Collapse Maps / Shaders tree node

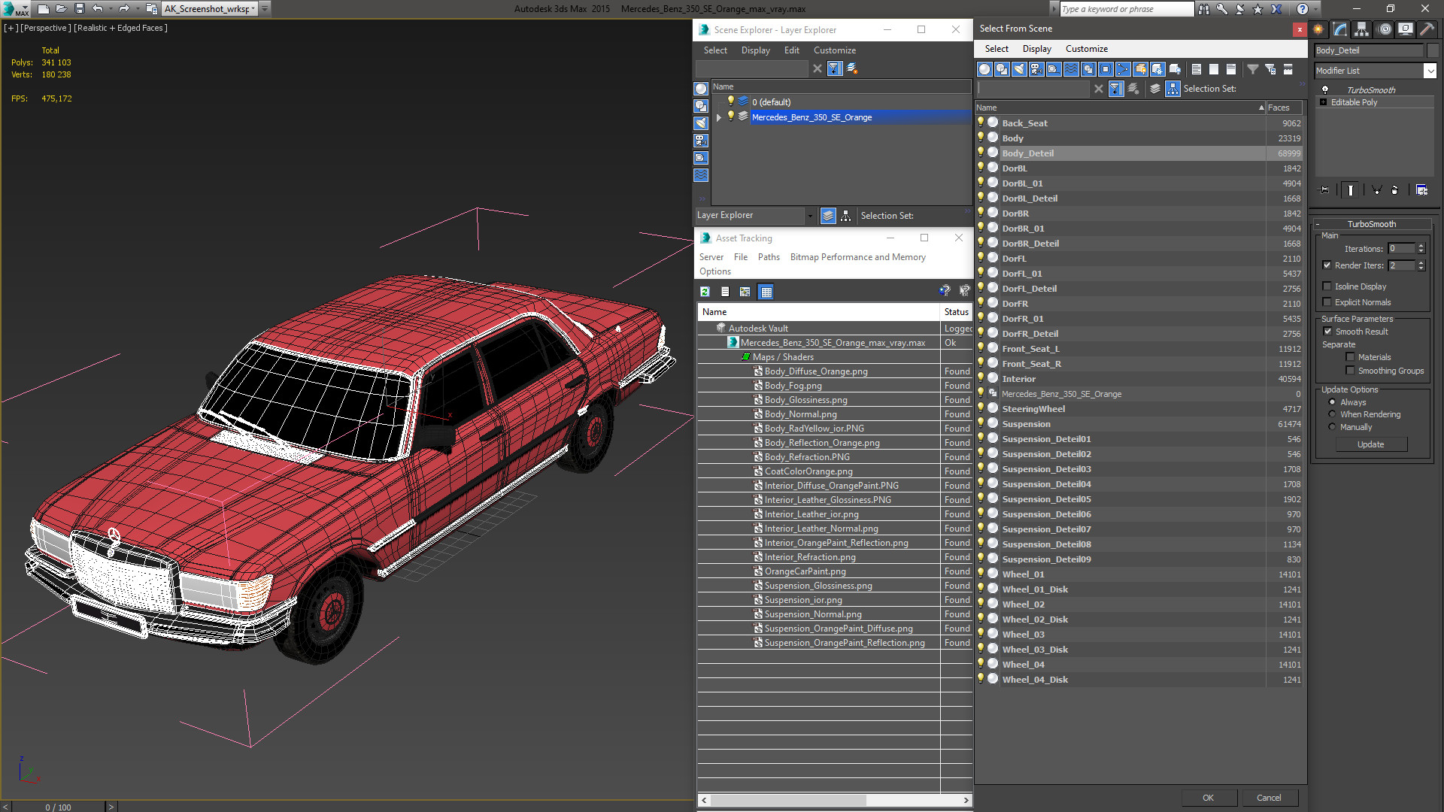745,357
